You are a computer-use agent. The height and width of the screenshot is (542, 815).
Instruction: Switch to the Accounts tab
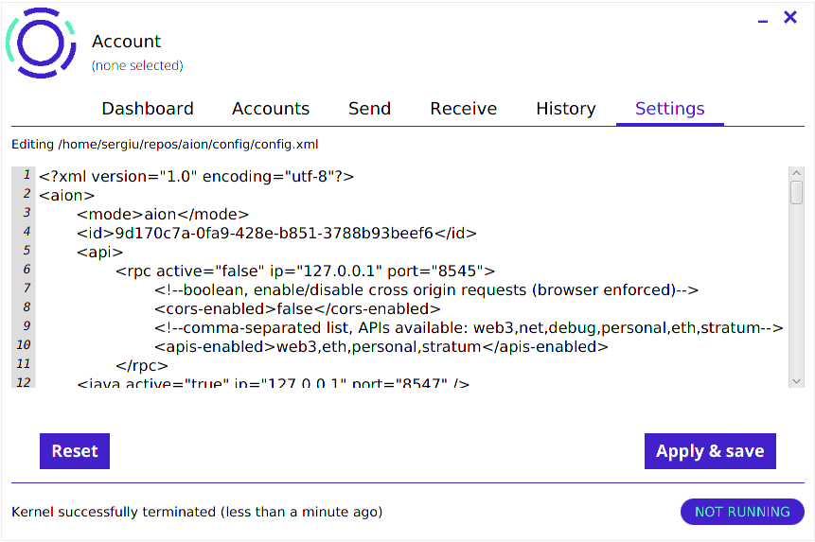(271, 109)
